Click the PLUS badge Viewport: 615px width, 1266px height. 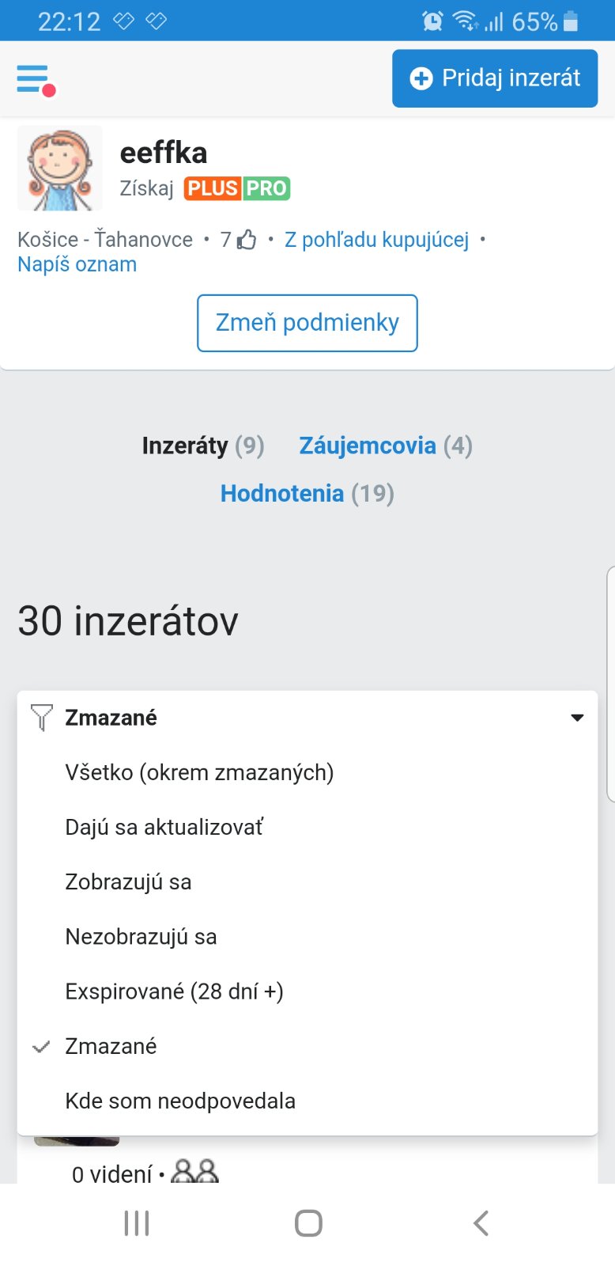point(212,188)
